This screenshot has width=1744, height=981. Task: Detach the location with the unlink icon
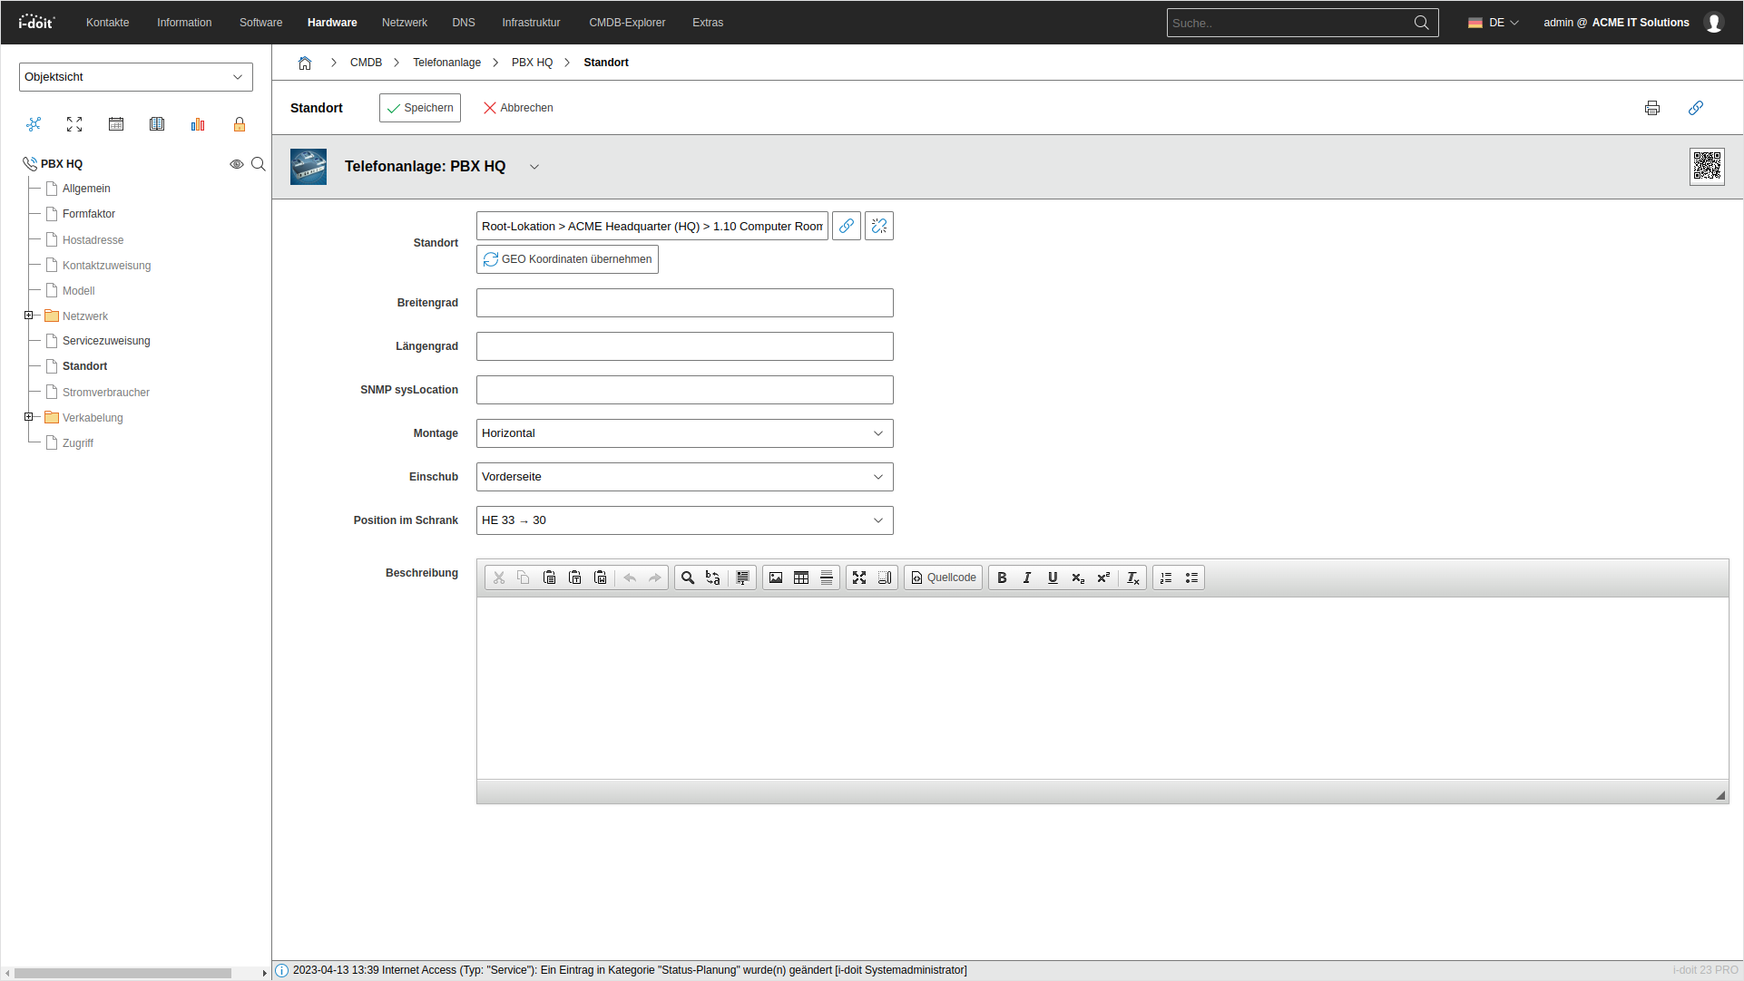878,226
